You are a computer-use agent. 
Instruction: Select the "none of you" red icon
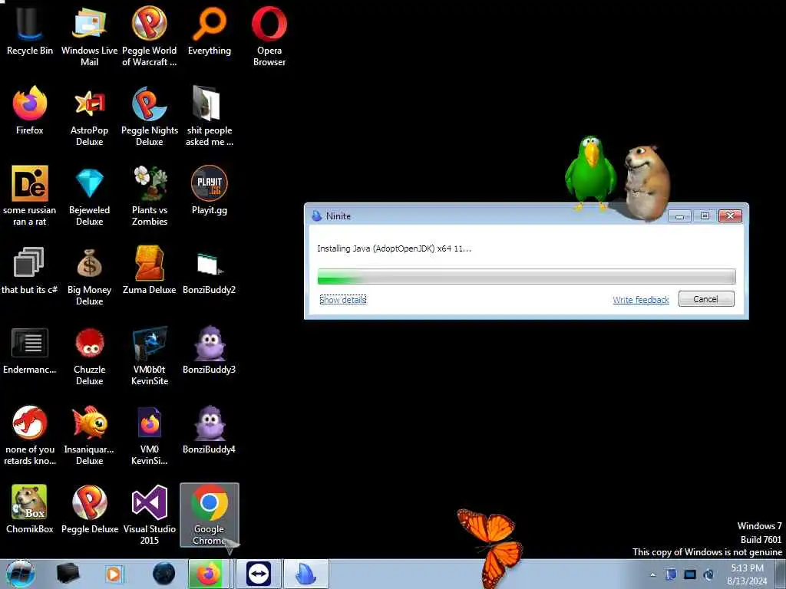(30, 435)
